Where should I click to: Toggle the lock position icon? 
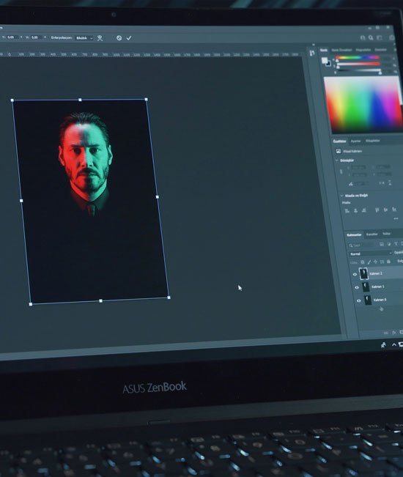[x=375, y=262]
